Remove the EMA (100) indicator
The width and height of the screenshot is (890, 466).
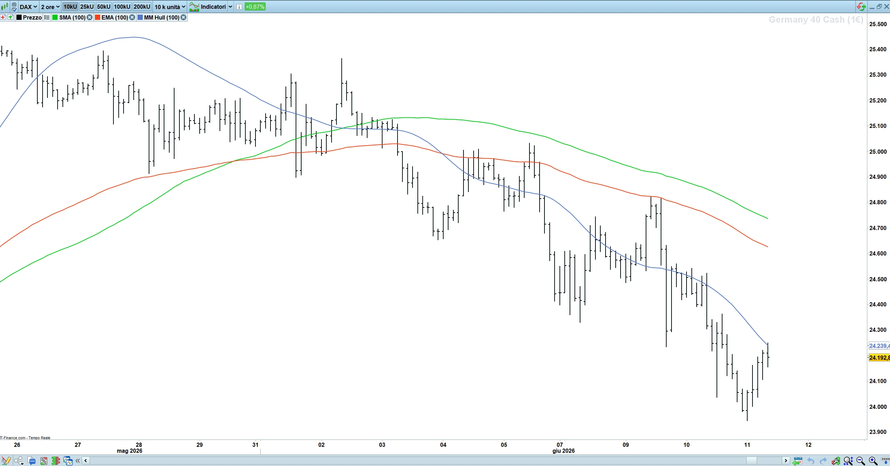click(132, 17)
